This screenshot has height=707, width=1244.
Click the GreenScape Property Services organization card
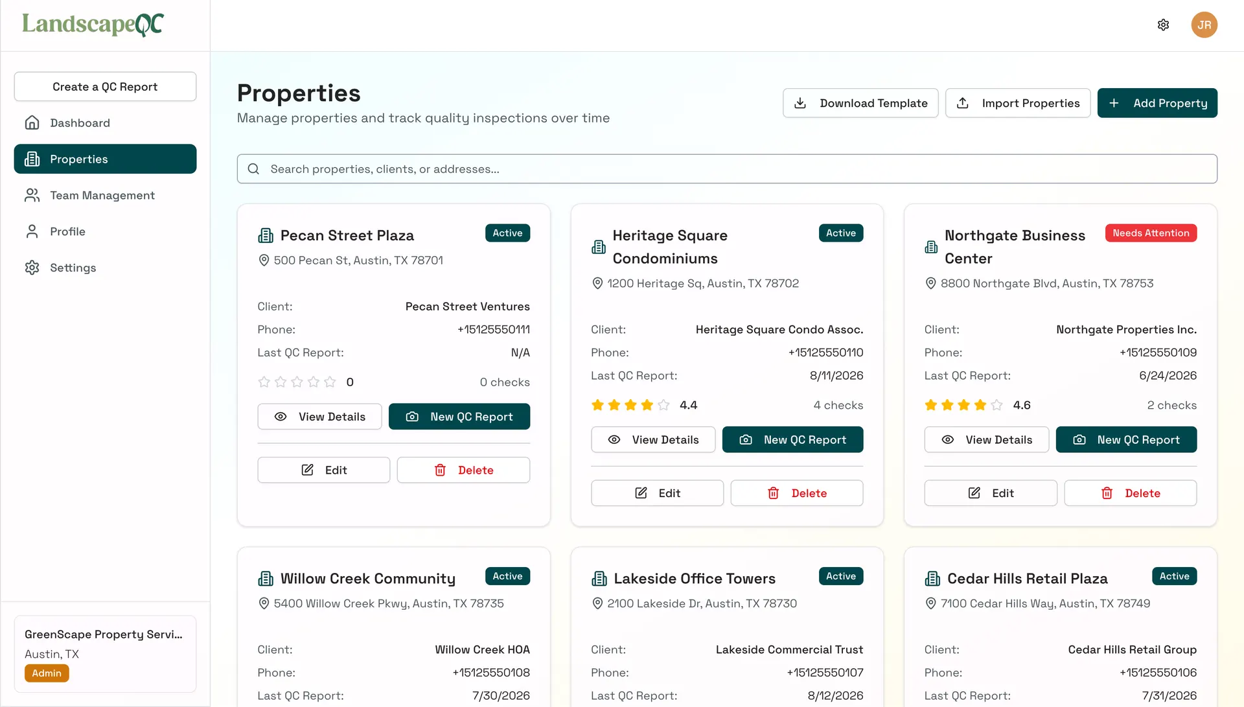[105, 654]
